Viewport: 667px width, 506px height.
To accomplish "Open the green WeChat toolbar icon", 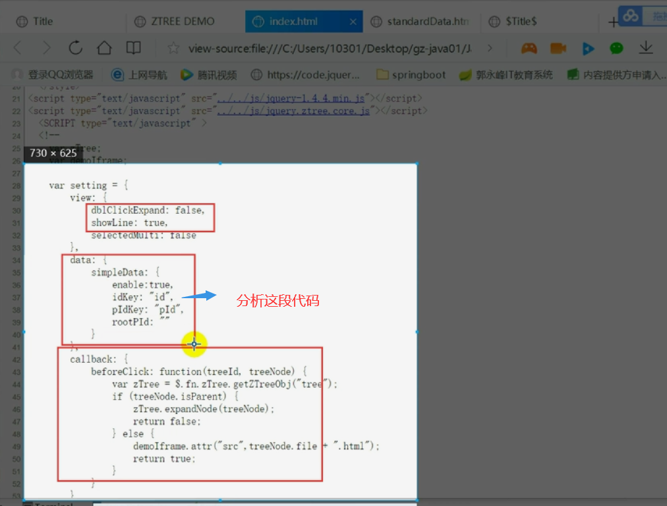I will click(x=616, y=48).
